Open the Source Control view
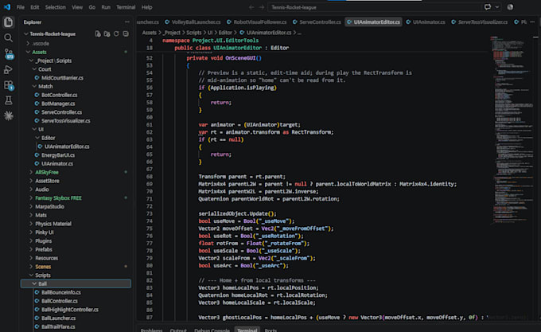541x332 pixels. 8,53
